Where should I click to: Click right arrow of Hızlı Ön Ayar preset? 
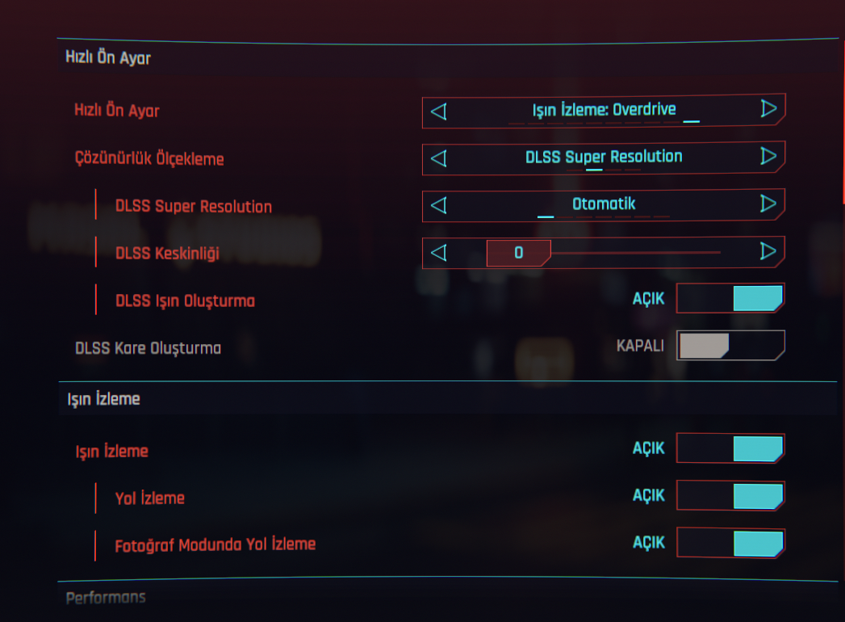(768, 109)
